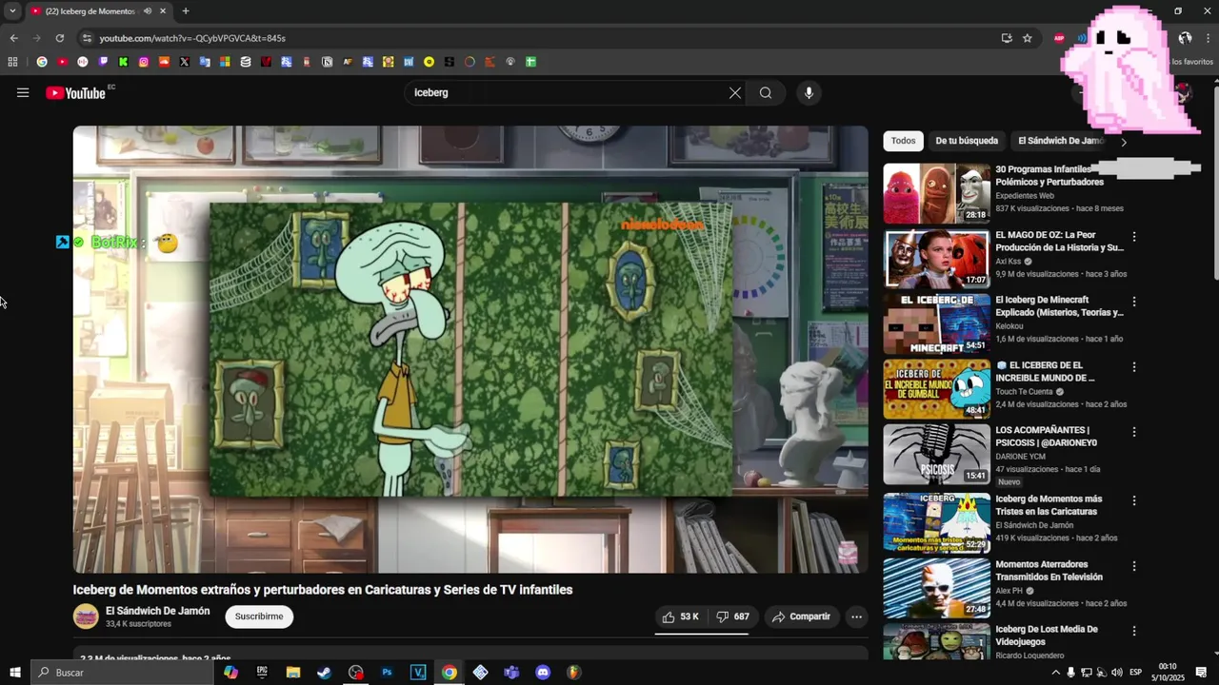
Task: Open Momentos más Tristes en Caricaturas video
Action: tap(937, 522)
